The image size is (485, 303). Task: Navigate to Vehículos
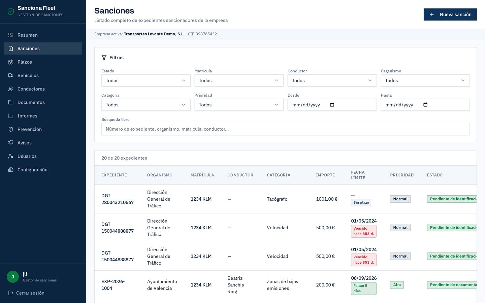(43, 75)
